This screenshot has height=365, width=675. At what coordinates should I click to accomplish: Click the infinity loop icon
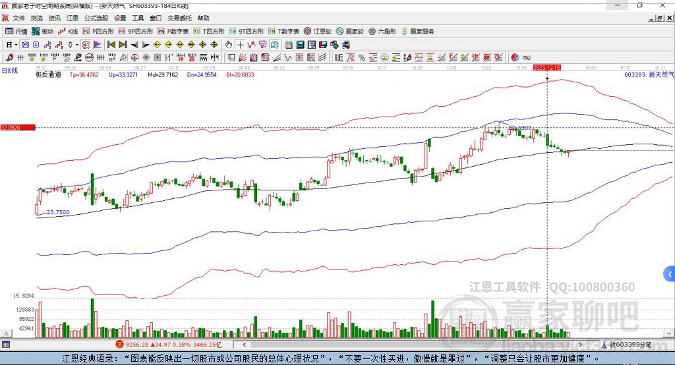click(x=527, y=58)
